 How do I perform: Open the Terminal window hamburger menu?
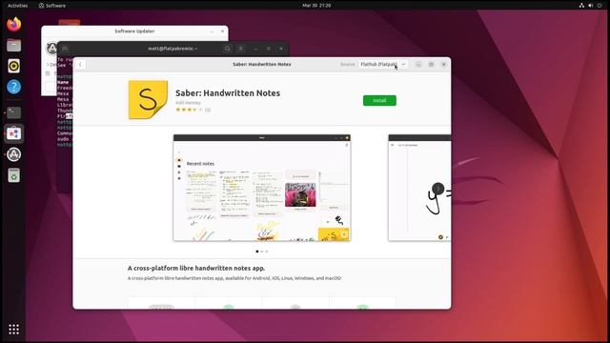(x=241, y=49)
